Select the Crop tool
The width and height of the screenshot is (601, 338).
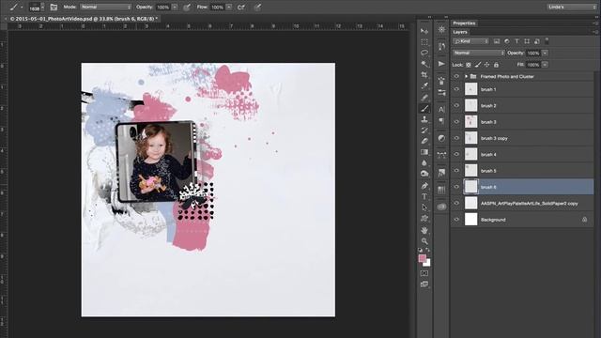(424, 75)
